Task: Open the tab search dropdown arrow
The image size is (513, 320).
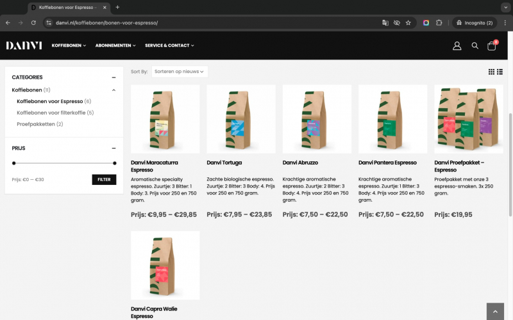Action: click(x=505, y=7)
